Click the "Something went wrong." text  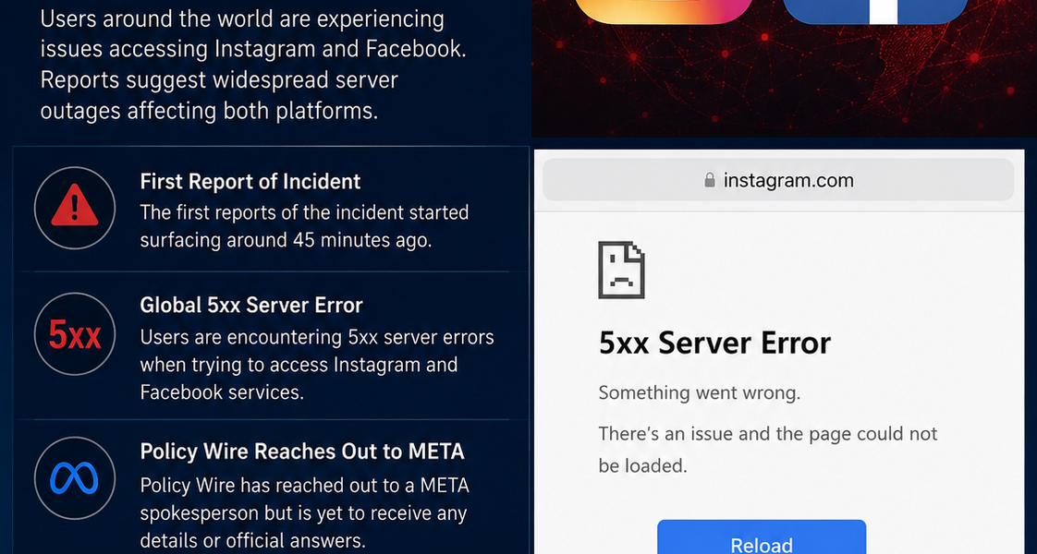tap(699, 393)
